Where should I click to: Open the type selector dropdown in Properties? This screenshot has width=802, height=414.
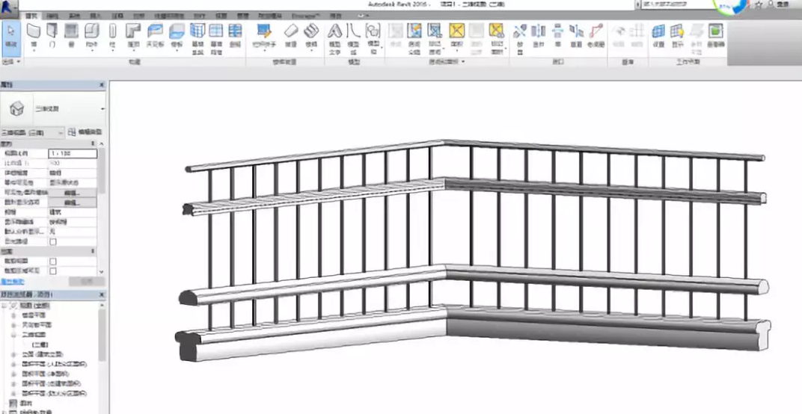coord(102,109)
